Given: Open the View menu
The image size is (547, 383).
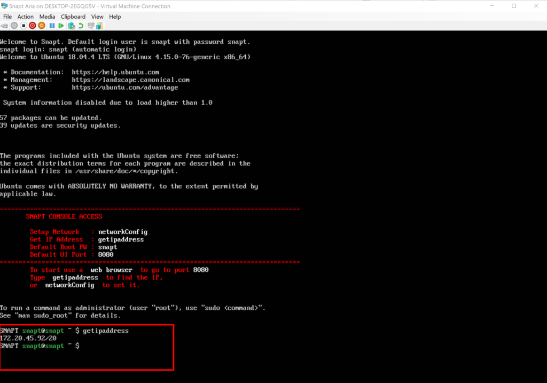Looking at the screenshot, I should click(x=97, y=17).
